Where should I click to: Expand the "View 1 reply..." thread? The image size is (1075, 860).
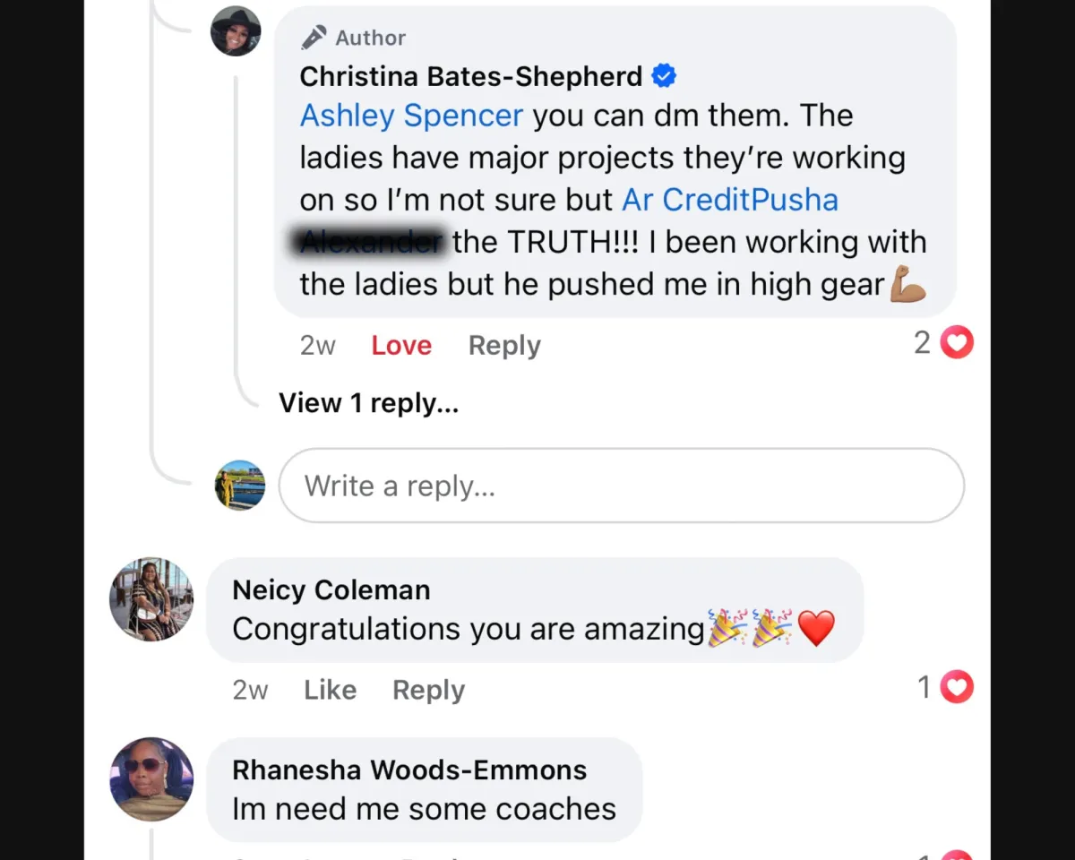point(369,403)
